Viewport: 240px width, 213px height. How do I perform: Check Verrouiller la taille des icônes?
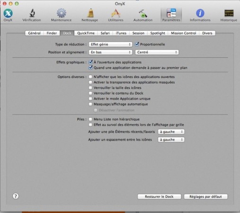(x=90, y=88)
